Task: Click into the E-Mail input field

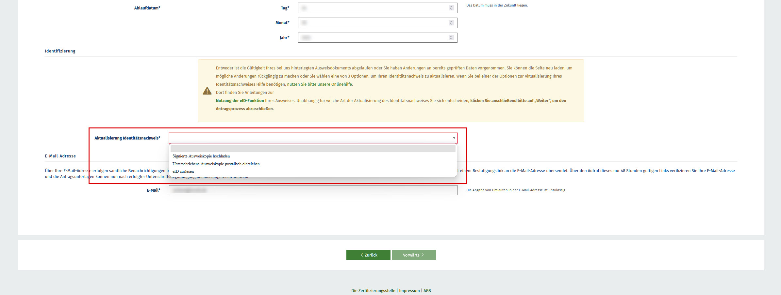Action: coord(313,190)
